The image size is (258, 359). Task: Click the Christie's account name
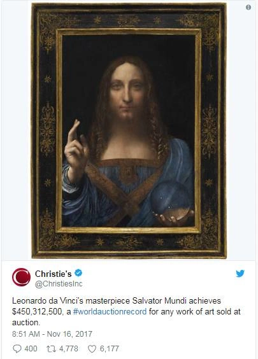pyautogui.click(x=53, y=273)
